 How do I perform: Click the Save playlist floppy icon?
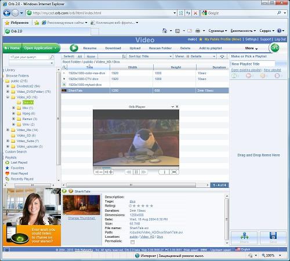pos(273,238)
